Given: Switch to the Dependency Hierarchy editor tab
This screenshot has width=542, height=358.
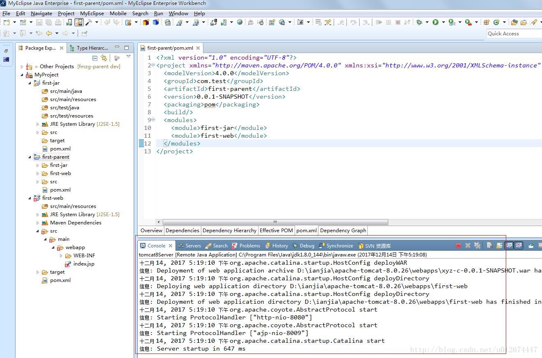Looking at the screenshot, I should 229,230.
